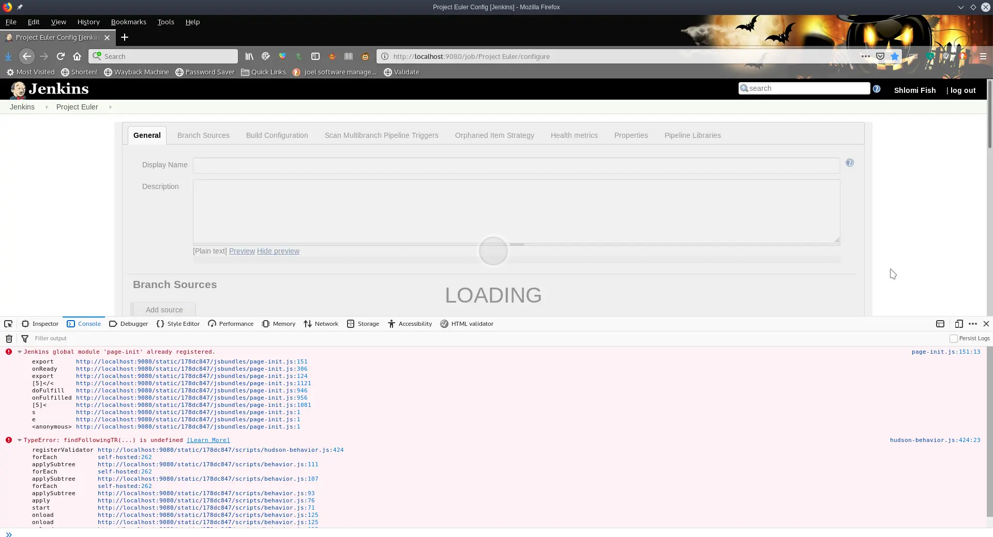Switch to the Branch Sources tab

coord(203,135)
